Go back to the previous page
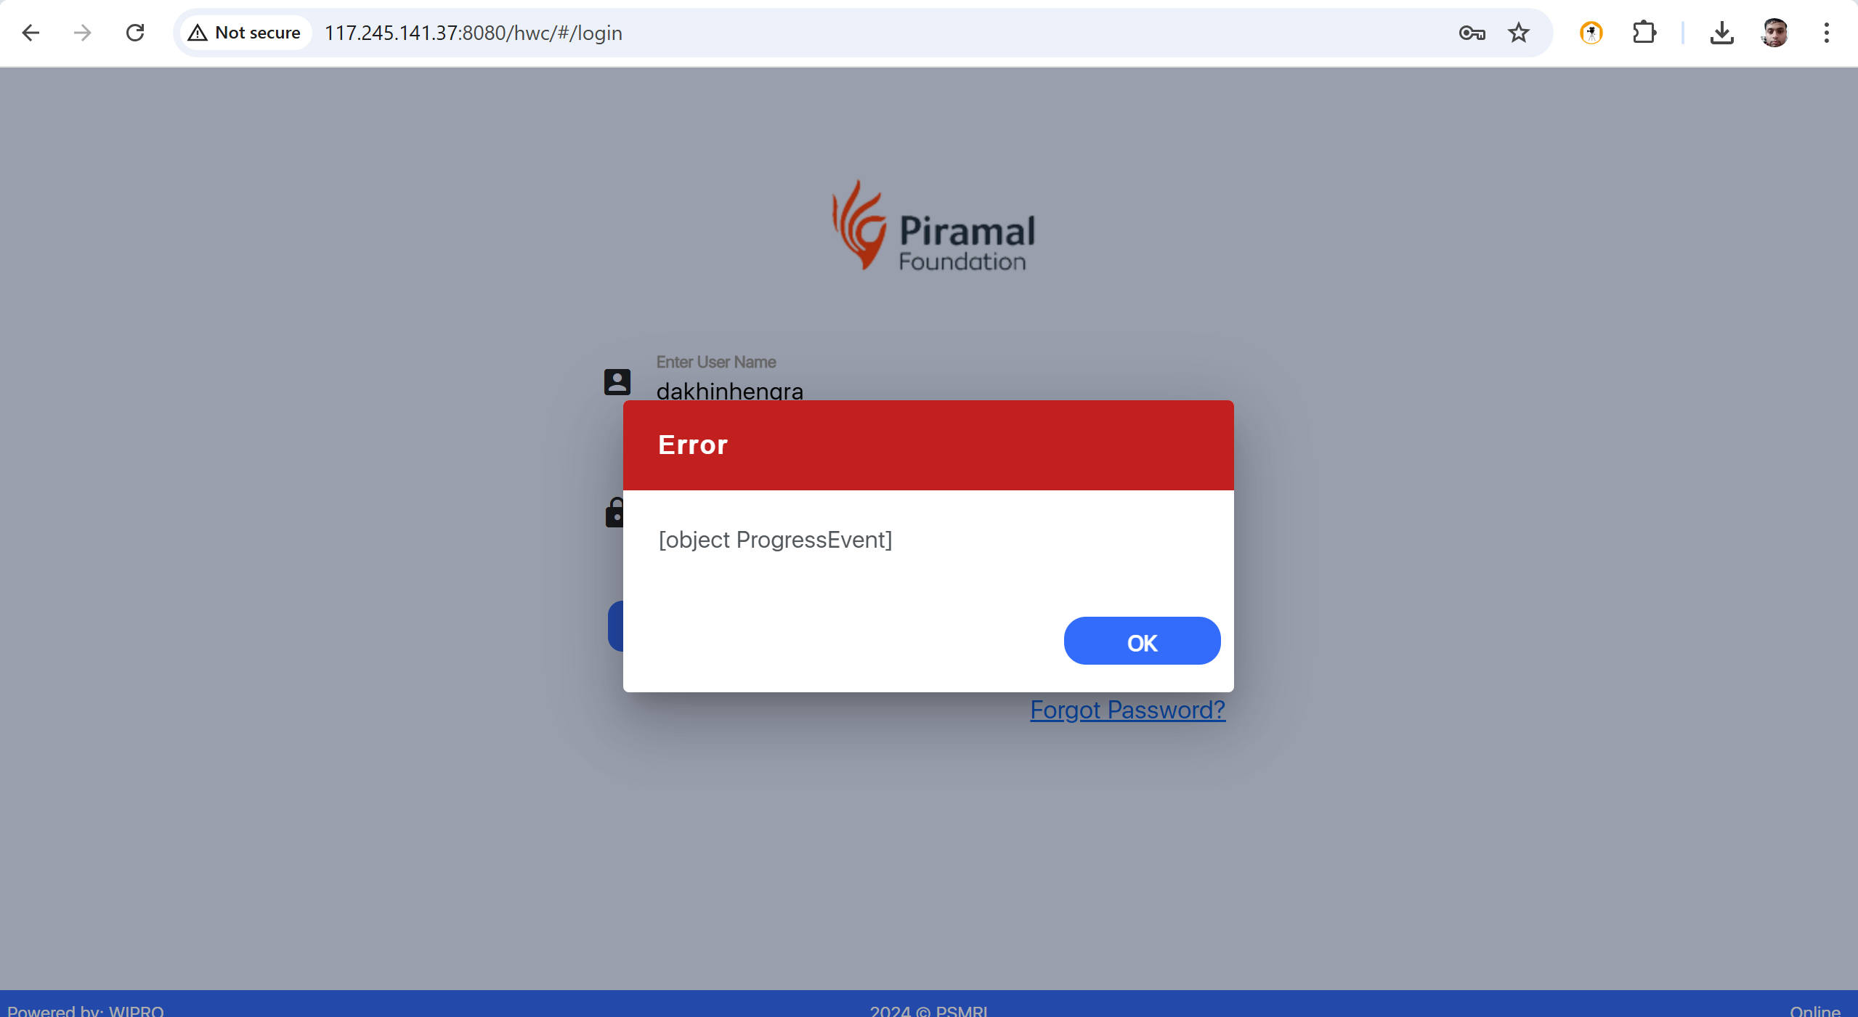1858x1017 pixels. [31, 33]
